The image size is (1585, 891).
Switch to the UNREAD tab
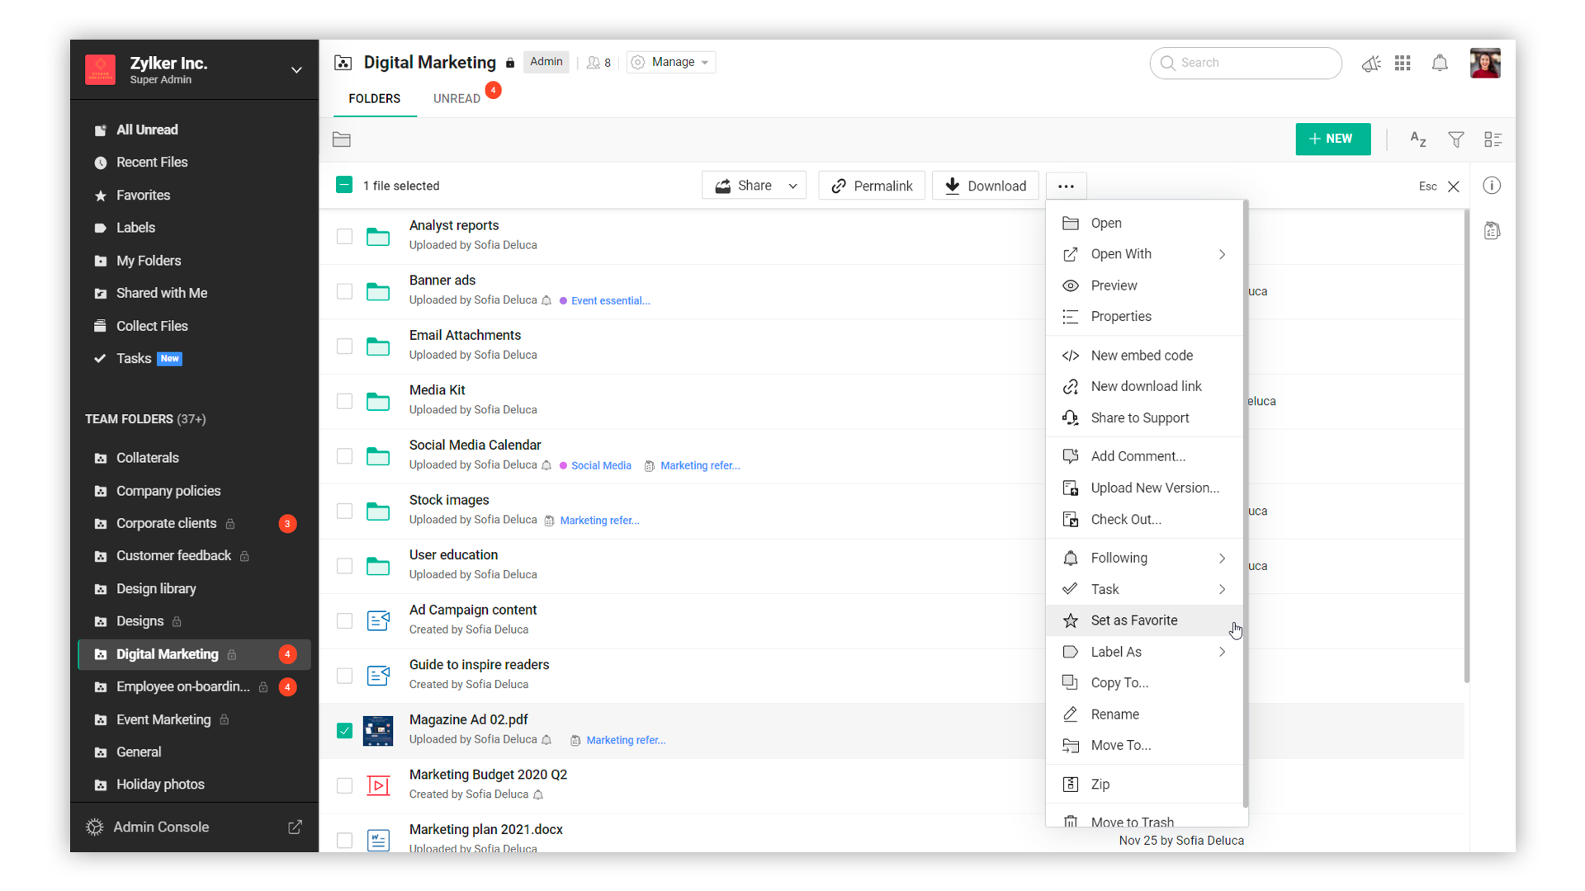[457, 99]
